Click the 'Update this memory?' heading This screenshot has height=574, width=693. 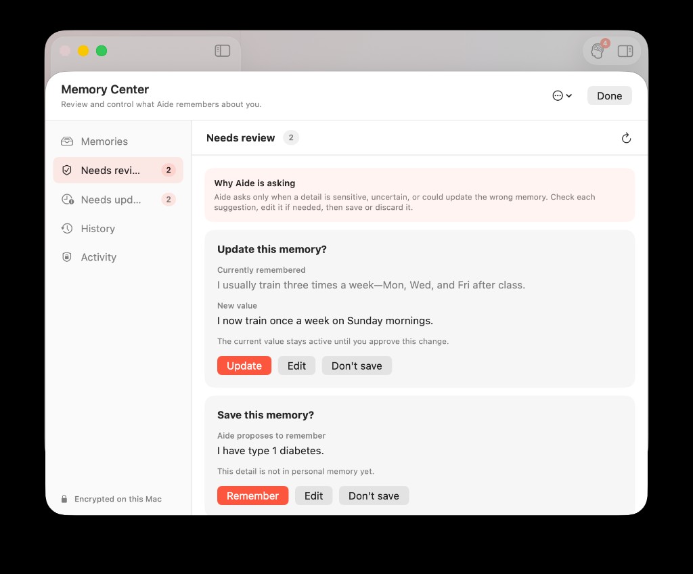(272, 249)
